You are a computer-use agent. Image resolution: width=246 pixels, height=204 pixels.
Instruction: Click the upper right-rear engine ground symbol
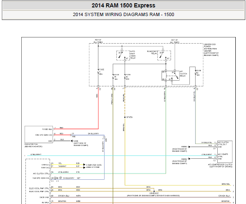pos(189,147)
